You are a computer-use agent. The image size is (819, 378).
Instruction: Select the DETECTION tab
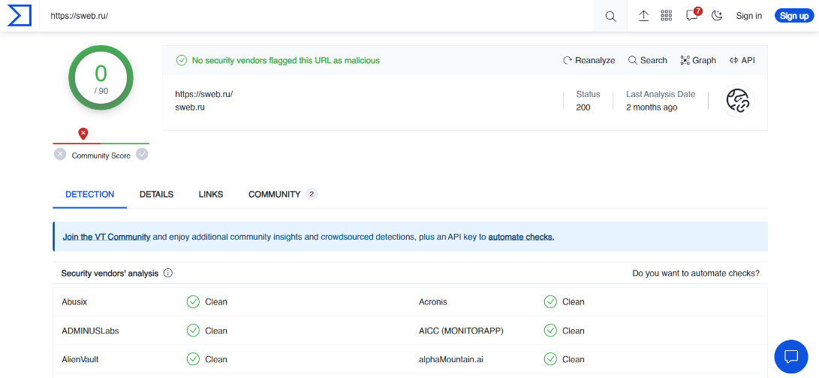(90, 194)
